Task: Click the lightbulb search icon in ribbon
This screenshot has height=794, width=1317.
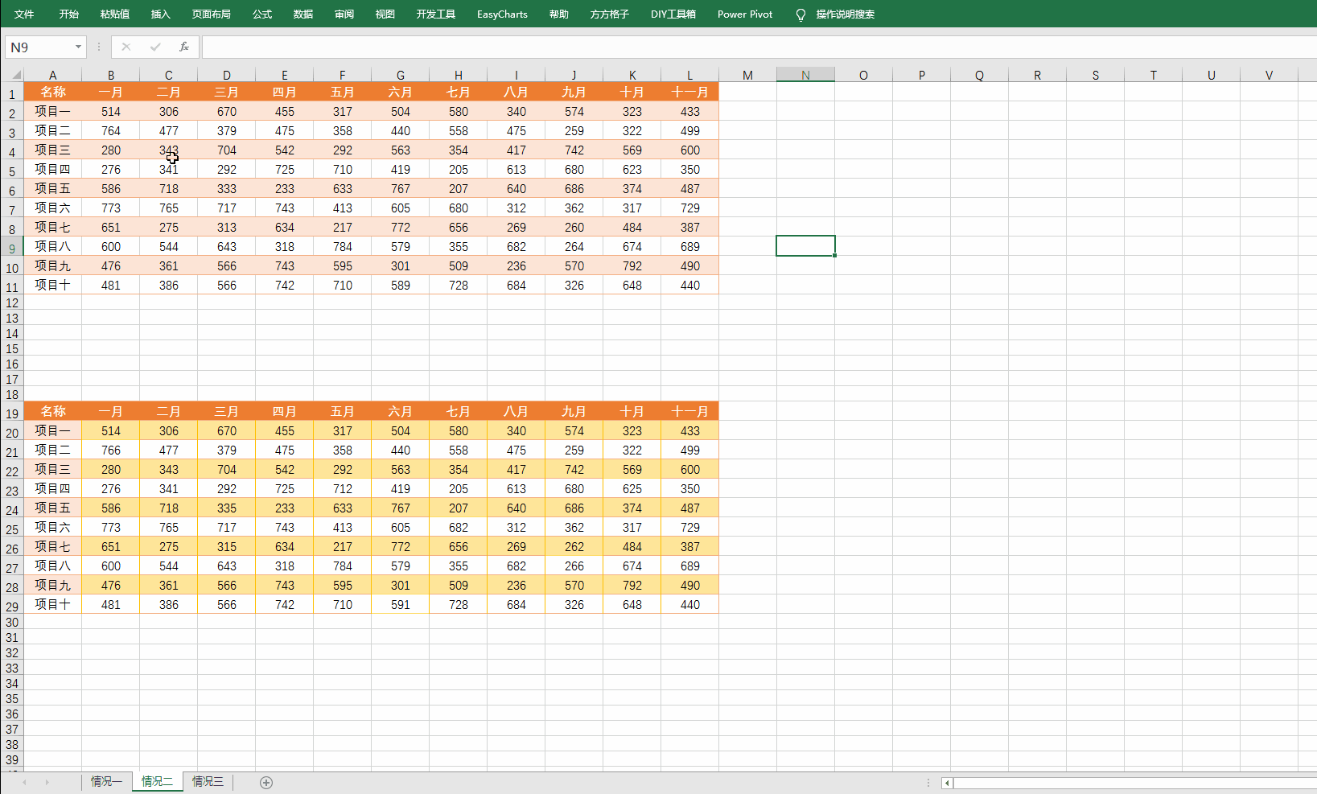Action: click(800, 14)
